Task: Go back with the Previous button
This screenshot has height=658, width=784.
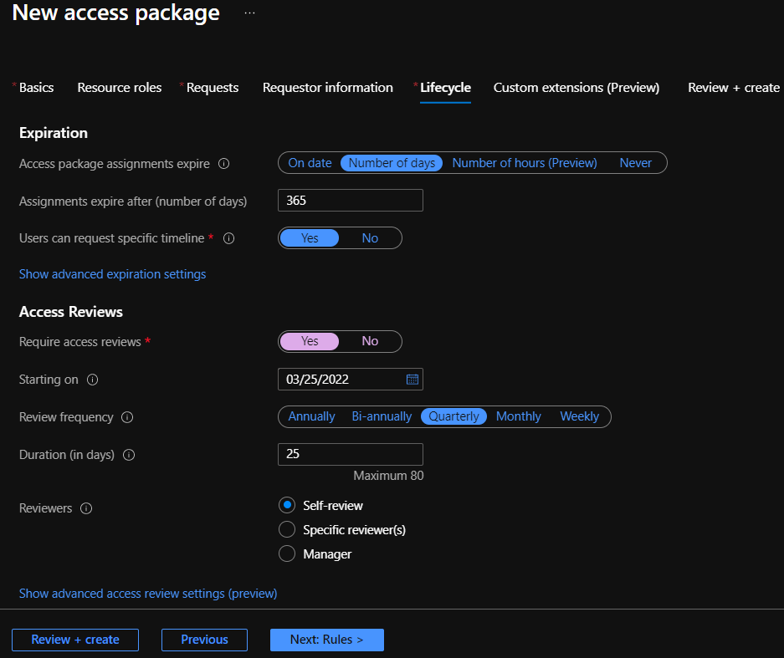Action: (x=204, y=640)
